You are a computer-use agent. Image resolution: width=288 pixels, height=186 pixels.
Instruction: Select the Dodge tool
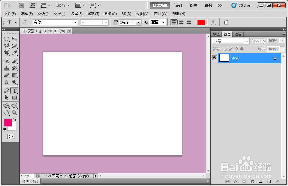(14, 82)
